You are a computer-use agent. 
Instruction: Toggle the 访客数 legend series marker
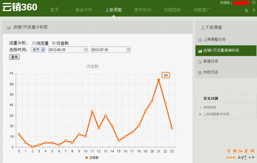pos(86,158)
